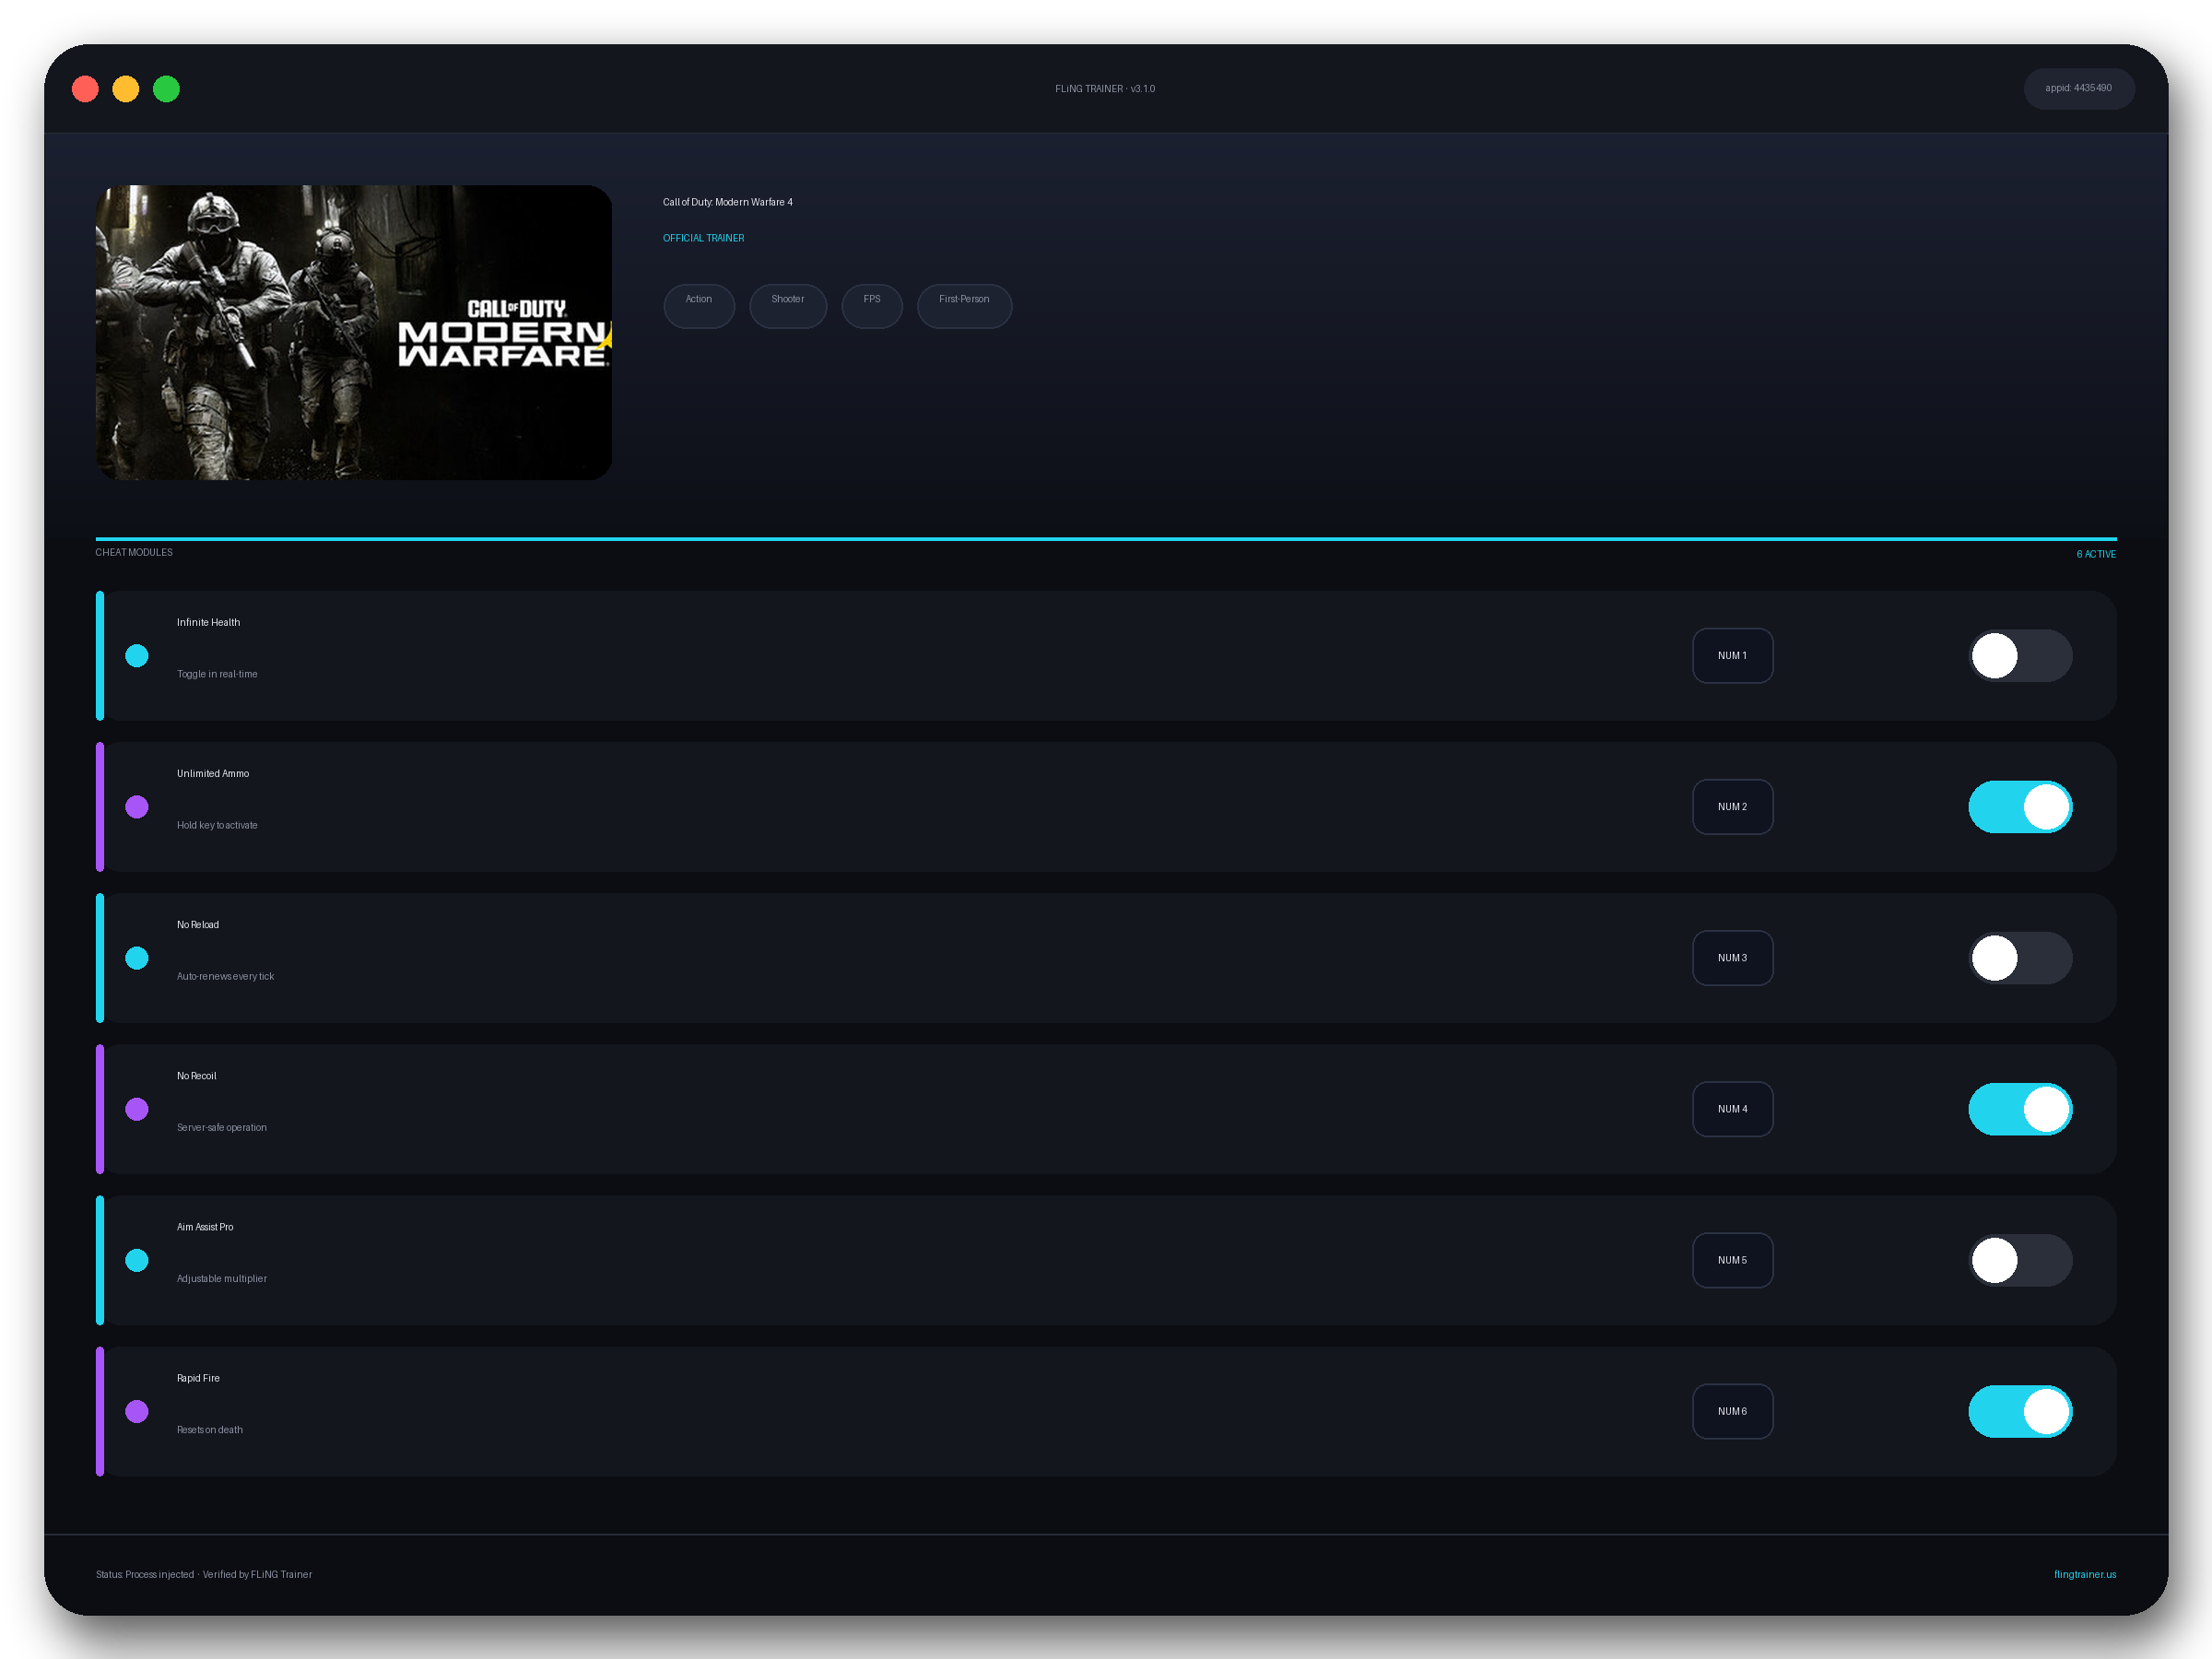Click the FLiNG TRAINER v3.1.0 window title
This screenshot has width=2212, height=1659.
coord(1105,89)
